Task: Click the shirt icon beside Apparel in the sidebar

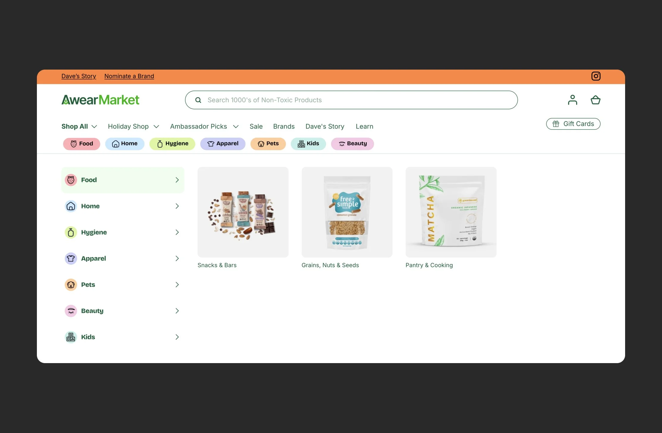Action: tap(71, 258)
